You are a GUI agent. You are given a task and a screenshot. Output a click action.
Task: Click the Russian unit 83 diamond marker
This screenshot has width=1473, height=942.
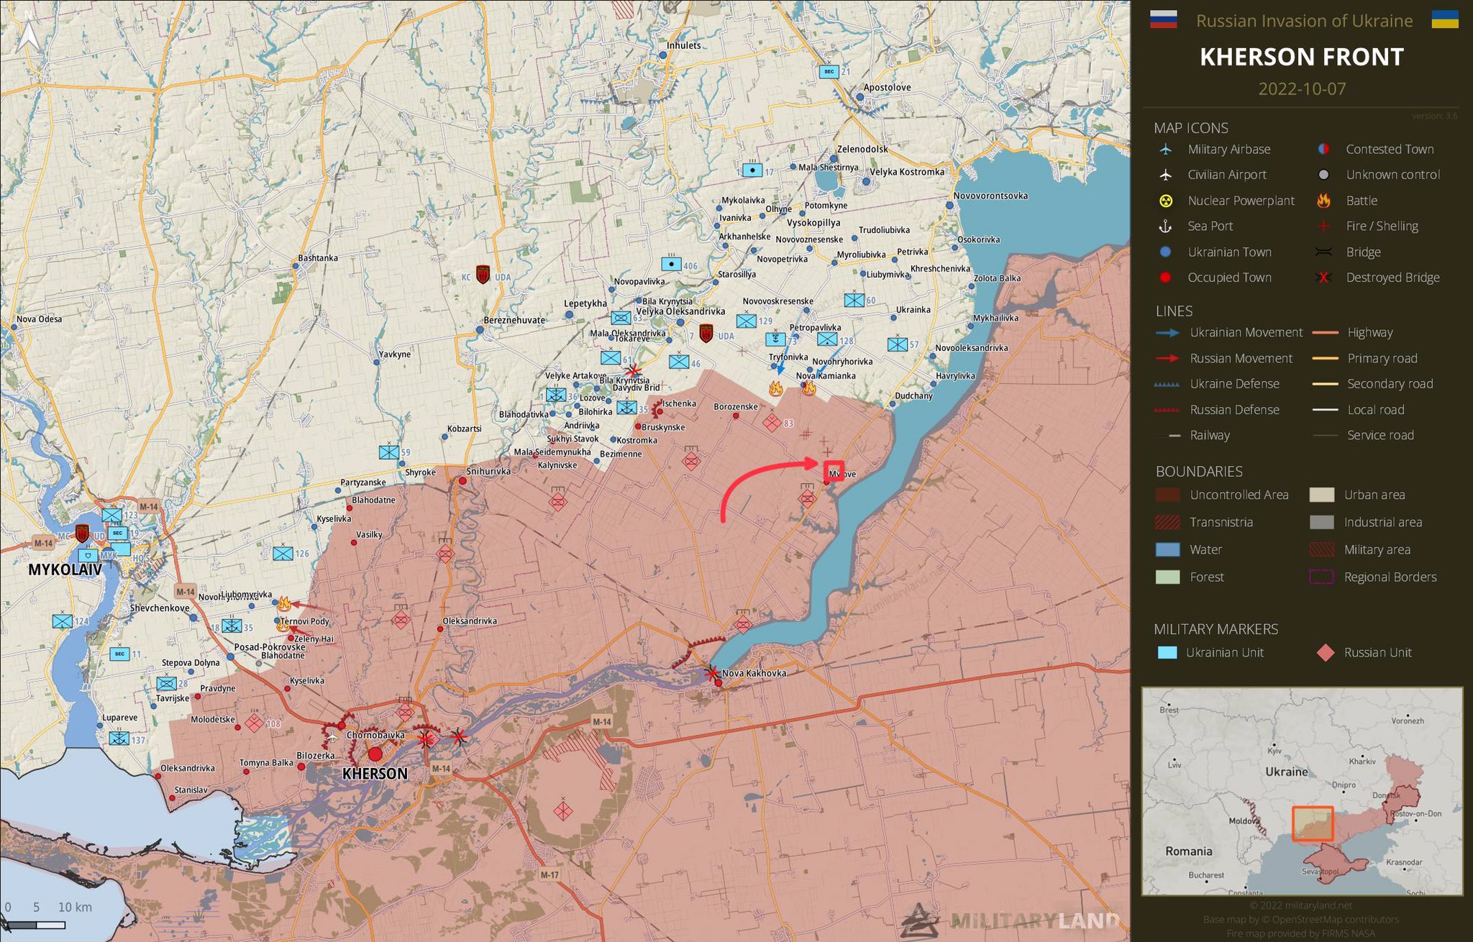(x=771, y=422)
